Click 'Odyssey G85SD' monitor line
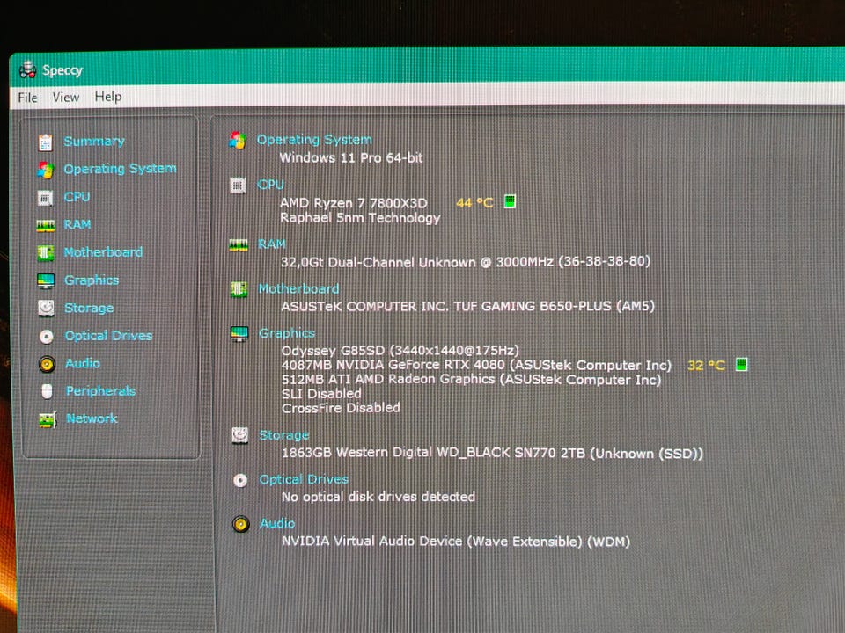845x633 pixels. click(x=400, y=351)
